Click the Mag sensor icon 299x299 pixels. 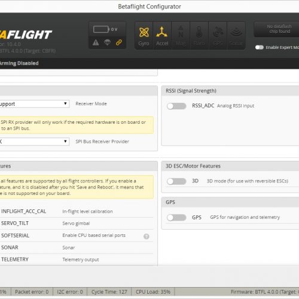(181, 35)
